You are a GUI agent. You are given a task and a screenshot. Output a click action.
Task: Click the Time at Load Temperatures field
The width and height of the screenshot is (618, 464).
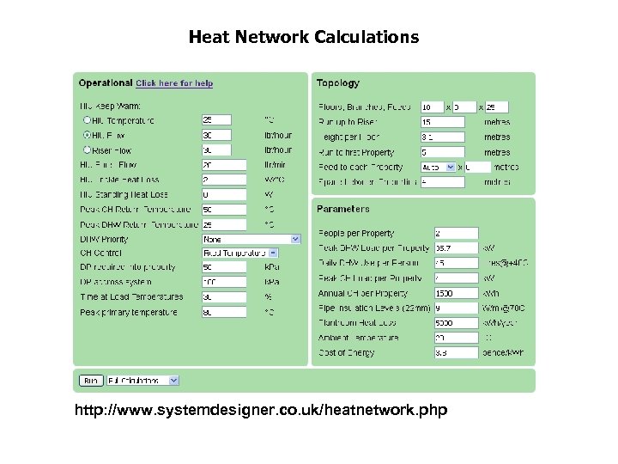click(224, 297)
